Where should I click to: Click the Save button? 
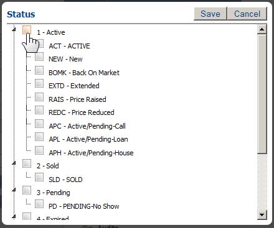point(210,14)
